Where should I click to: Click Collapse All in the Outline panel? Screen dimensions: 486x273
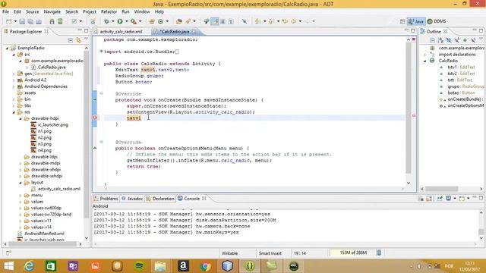click(x=432, y=40)
